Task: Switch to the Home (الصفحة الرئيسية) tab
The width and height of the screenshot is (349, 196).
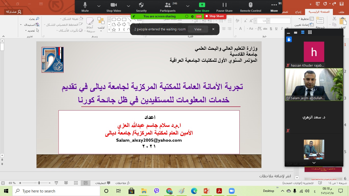Action: coord(319,12)
